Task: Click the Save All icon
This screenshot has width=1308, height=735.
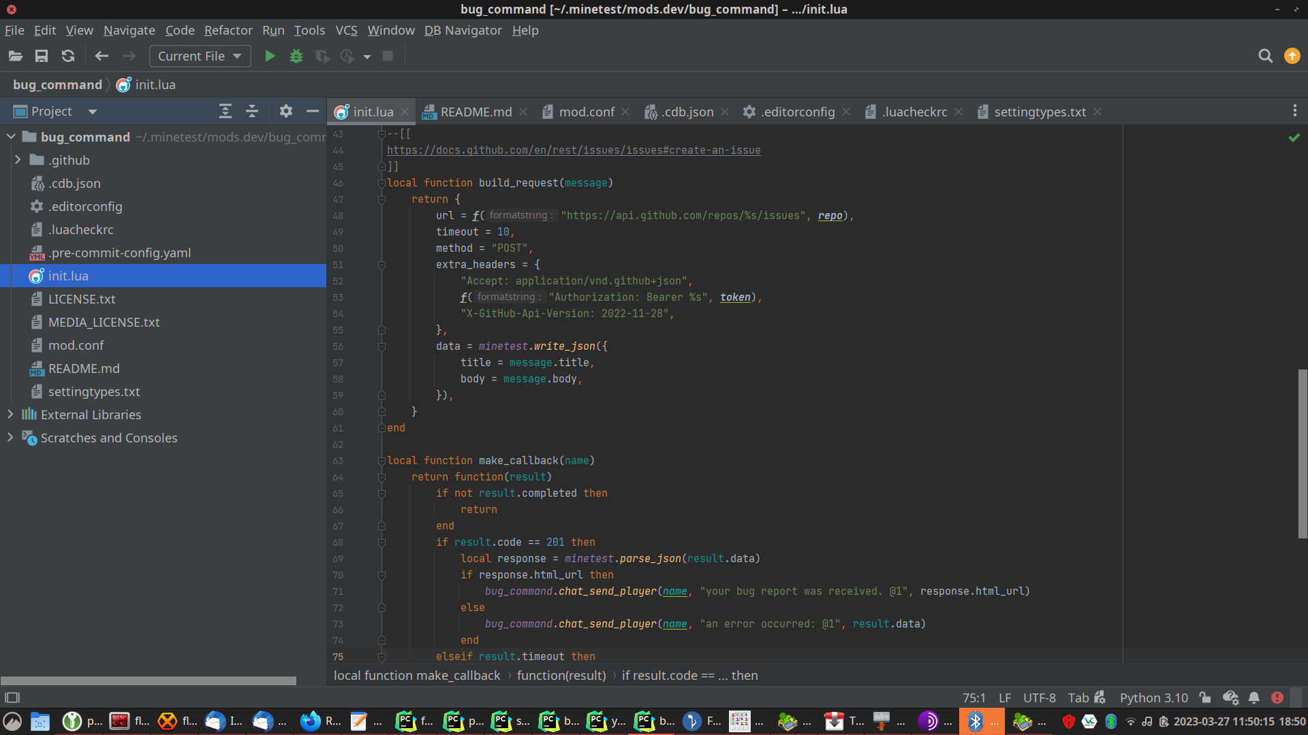Action: [x=42, y=56]
